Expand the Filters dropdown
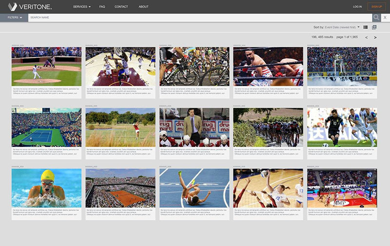The width and height of the screenshot is (390, 246). [x=15, y=18]
